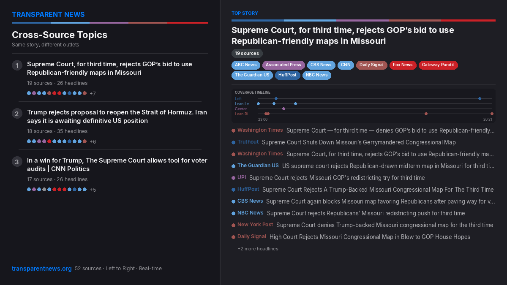
Task: Open NBC headline 'Missouri redistricting push'
Action: tap(366, 213)
